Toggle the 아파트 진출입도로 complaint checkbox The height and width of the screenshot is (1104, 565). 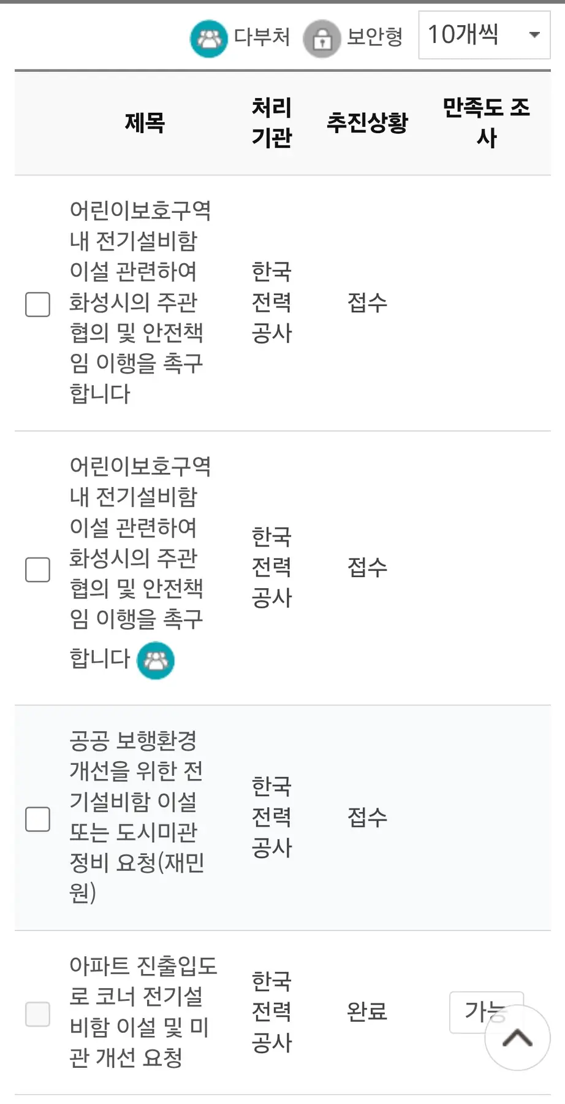coord(37,1014)
